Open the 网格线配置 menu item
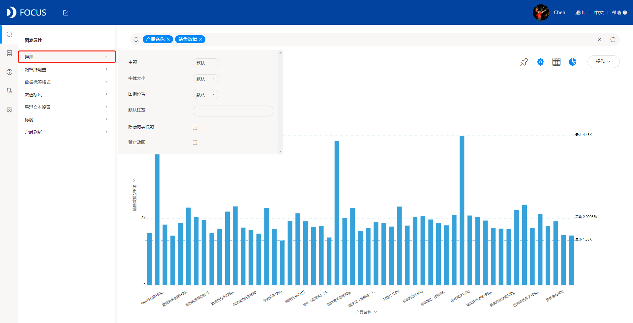 [x=67, y=69]
